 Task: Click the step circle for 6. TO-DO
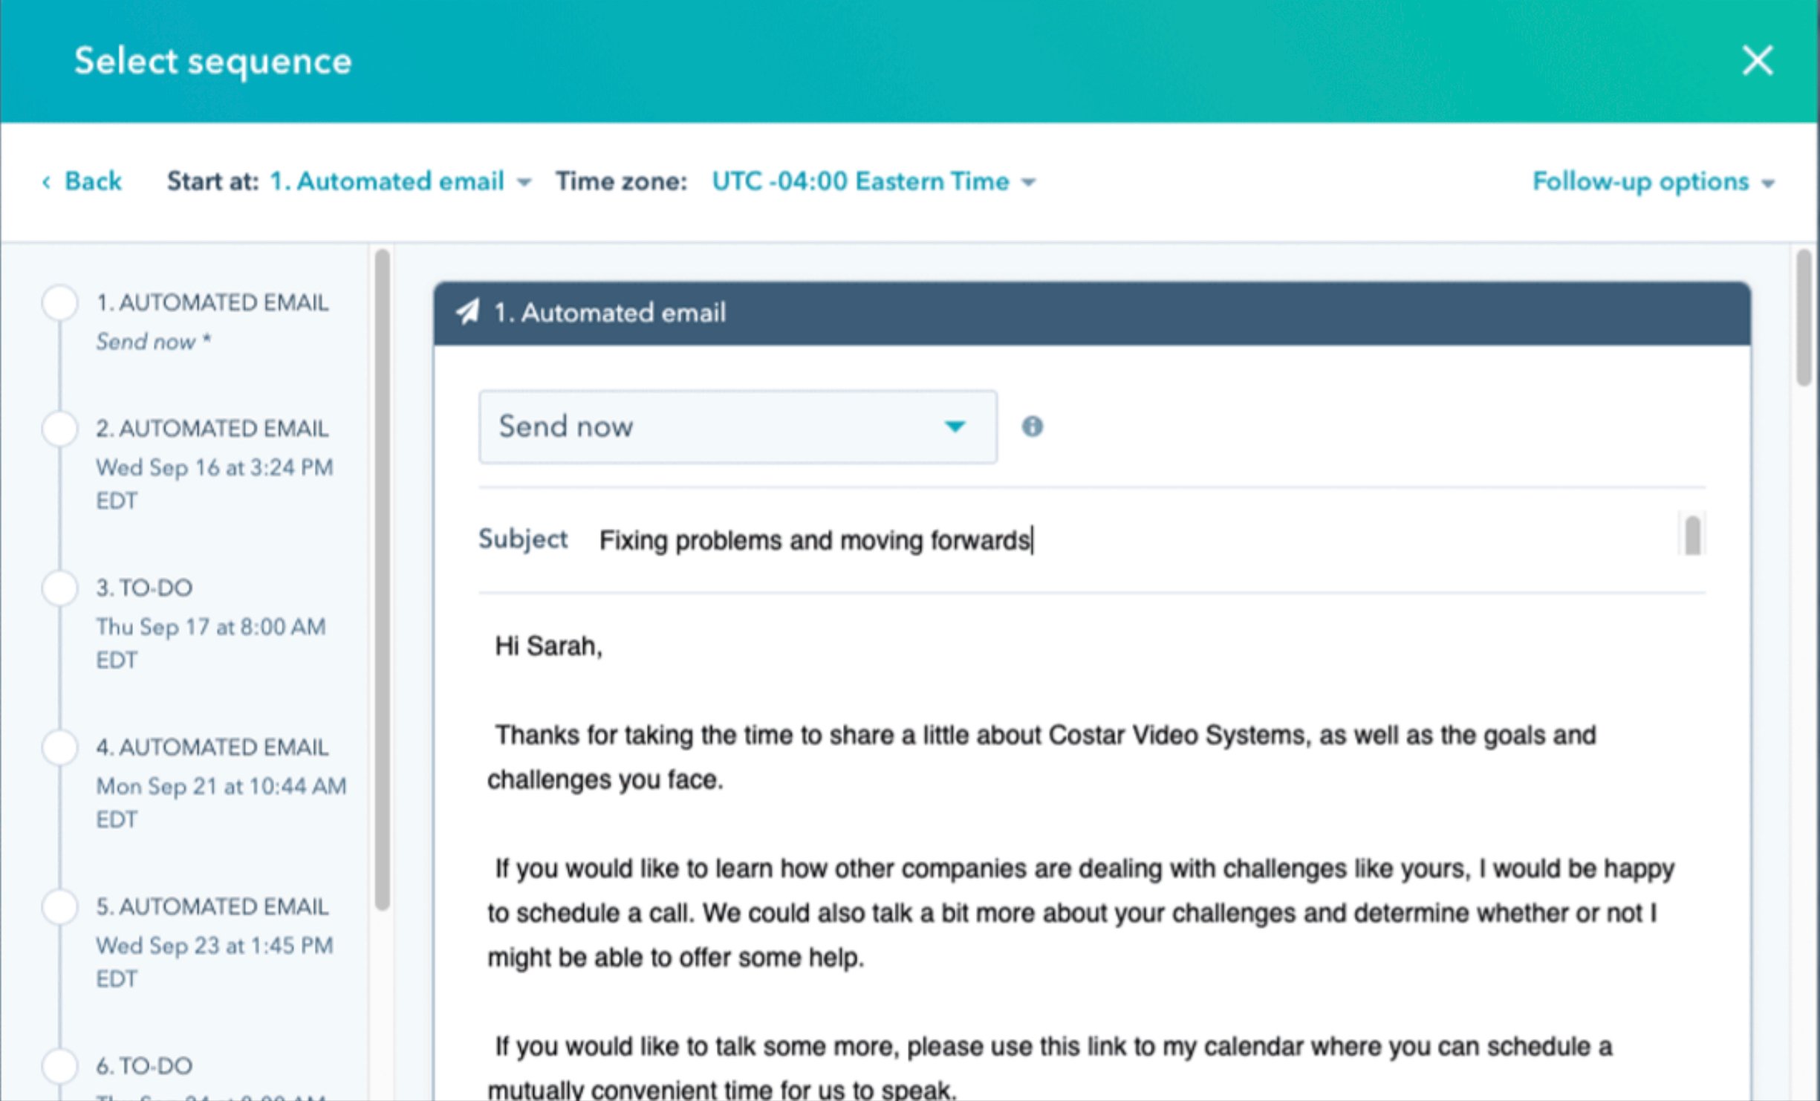[60, 1066]
